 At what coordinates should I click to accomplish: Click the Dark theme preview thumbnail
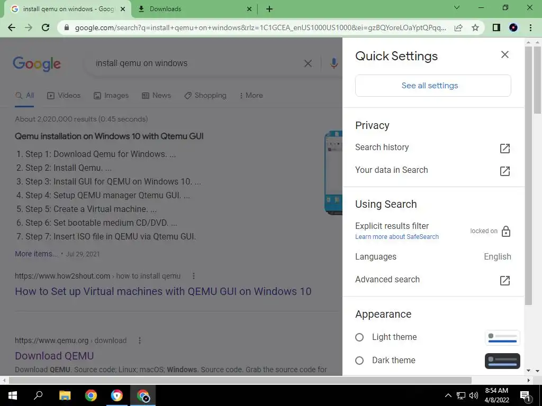502,361
